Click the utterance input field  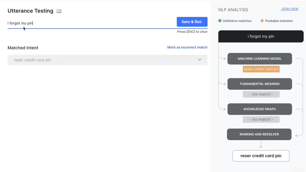coord(89,23)
